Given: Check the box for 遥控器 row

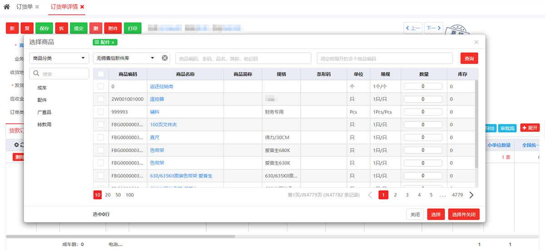Looking at the screenshot, I should 100,99.
